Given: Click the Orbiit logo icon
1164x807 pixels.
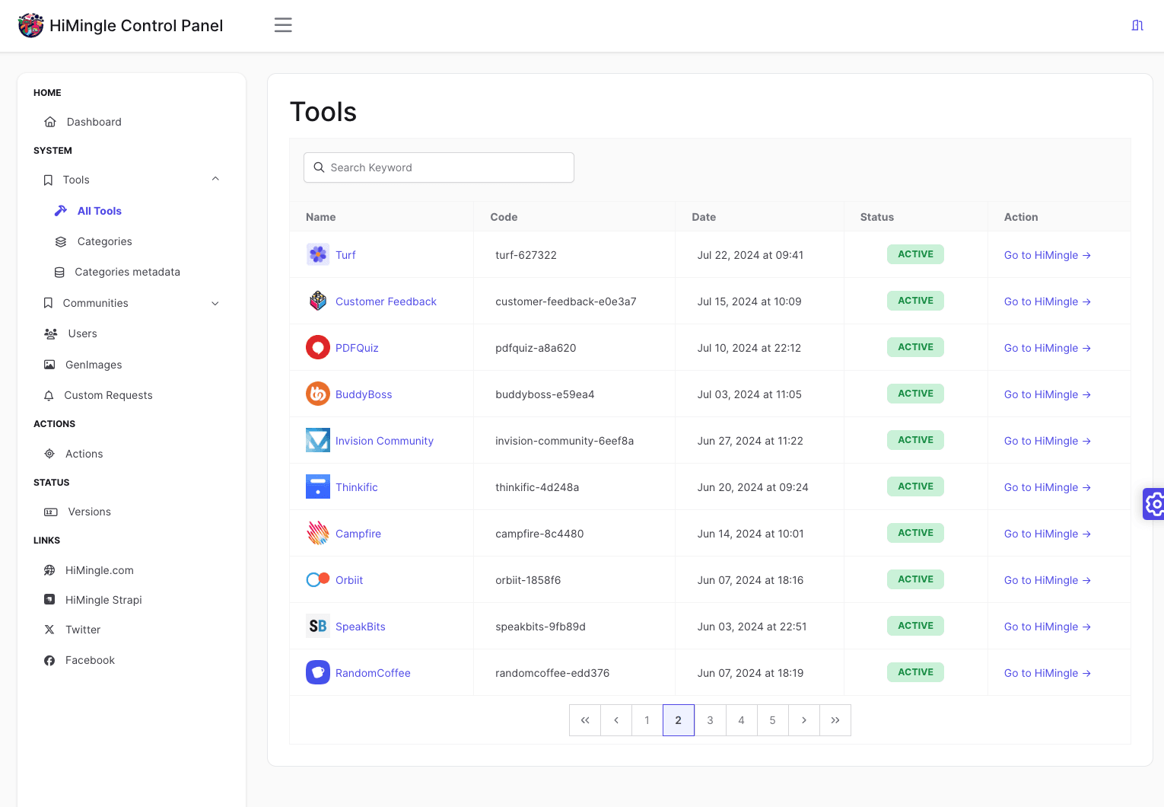Looking at the screenshot, I should 318,579.
